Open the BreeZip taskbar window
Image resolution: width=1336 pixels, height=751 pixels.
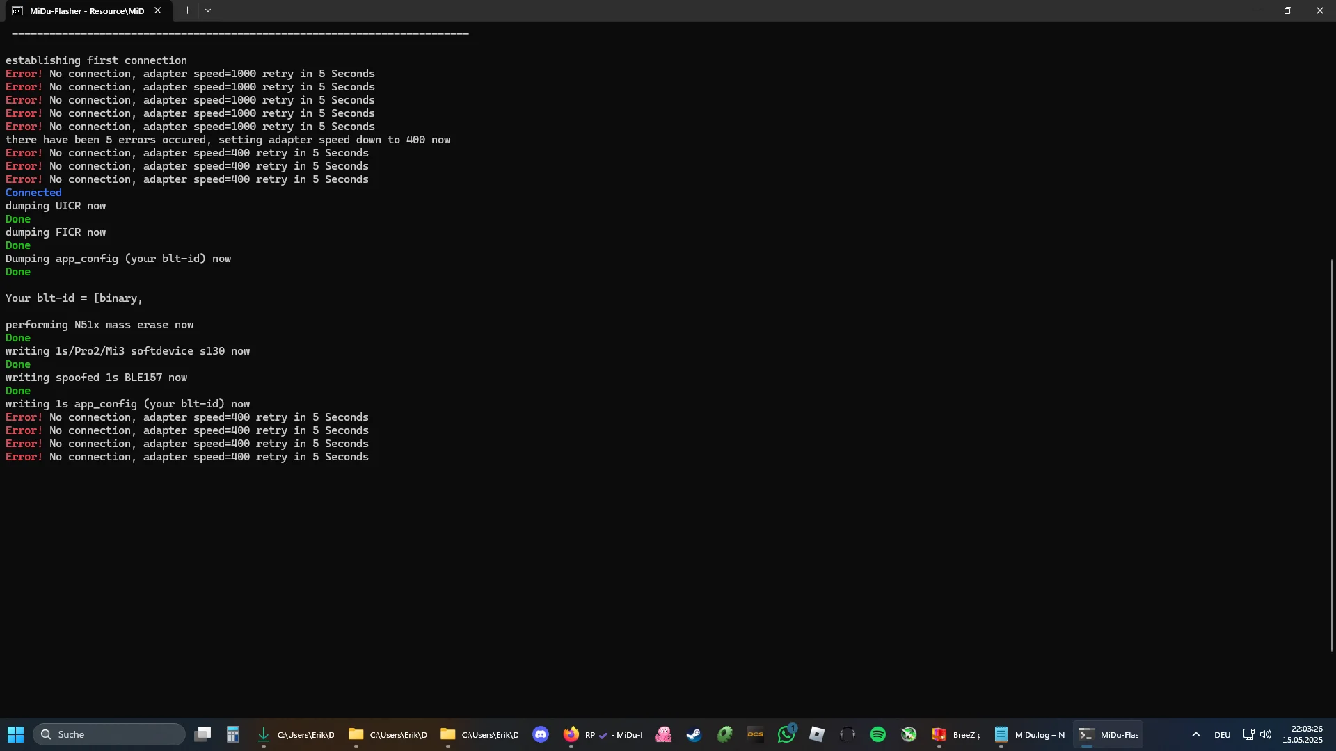tap(956, 734)
